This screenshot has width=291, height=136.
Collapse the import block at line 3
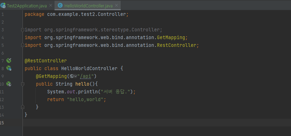[x=23, y=30]
